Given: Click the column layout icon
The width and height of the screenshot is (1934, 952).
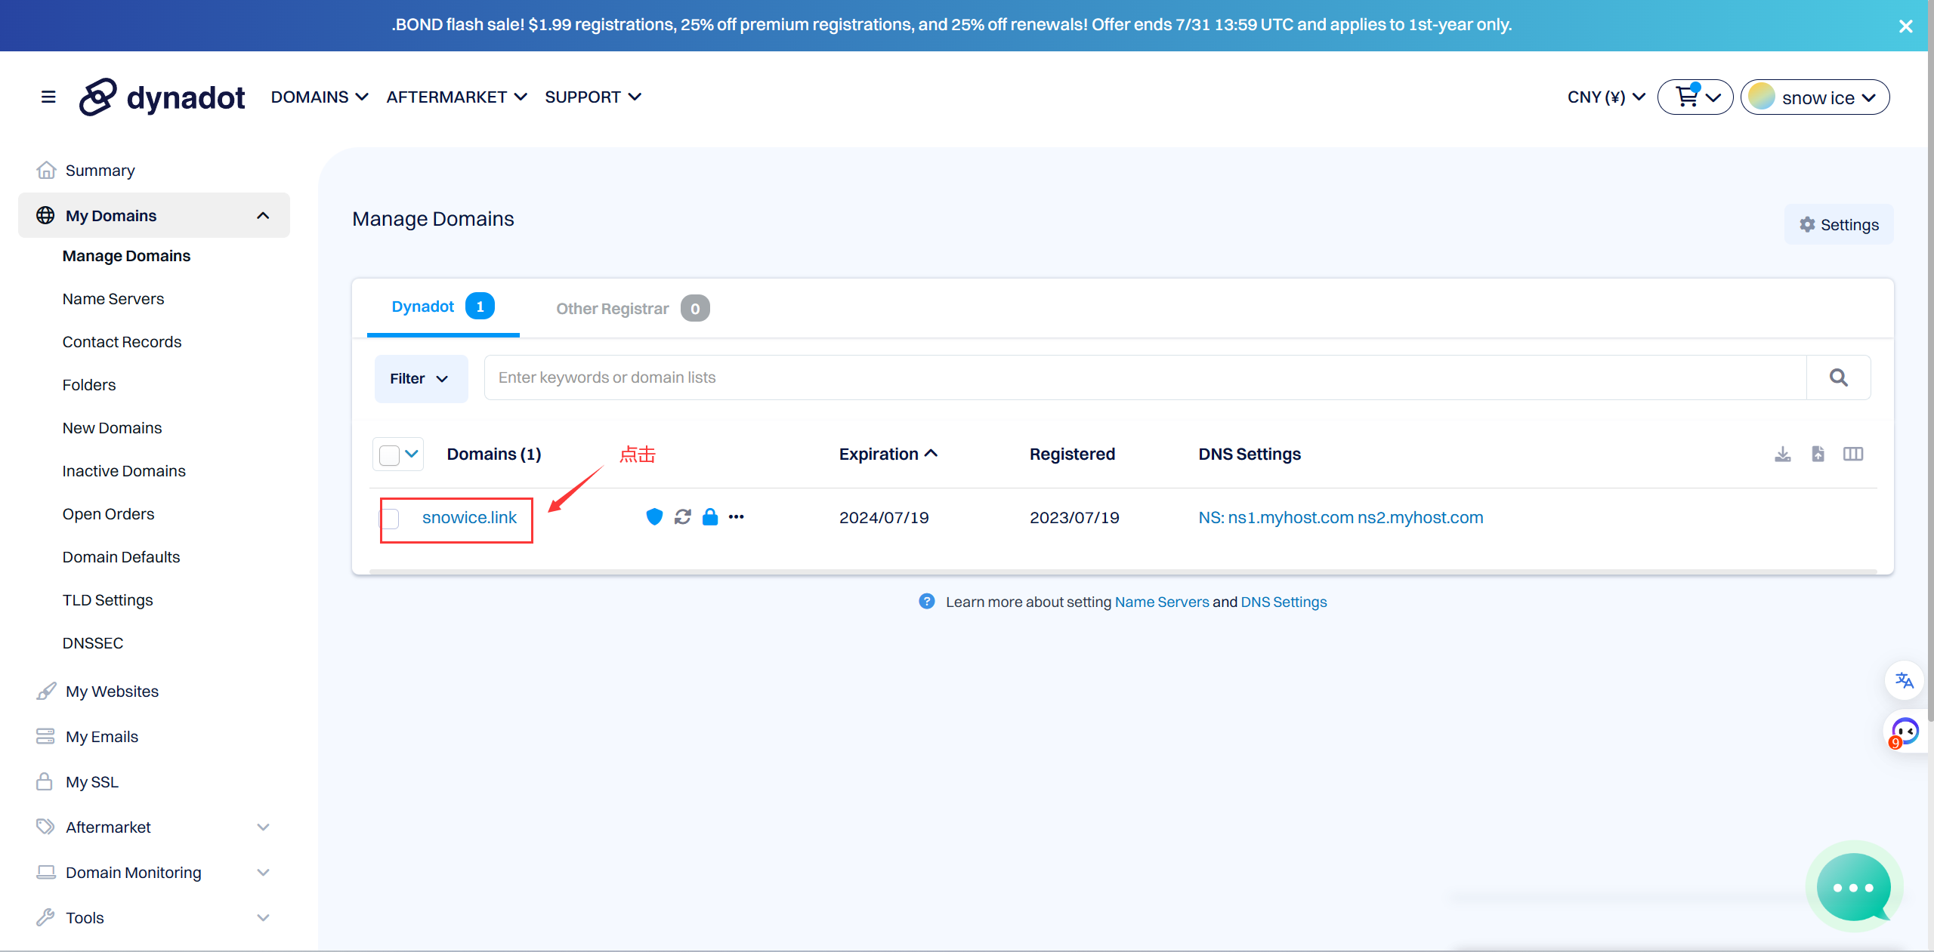Looking at the screenshot, I should click(x=1853, y=454).
